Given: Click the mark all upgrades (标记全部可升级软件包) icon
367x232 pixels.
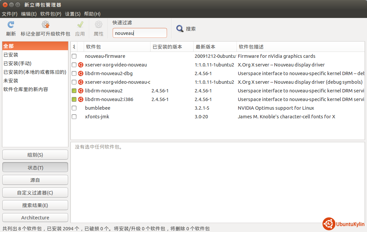Looking at the screenshot, I should (46, 25).
